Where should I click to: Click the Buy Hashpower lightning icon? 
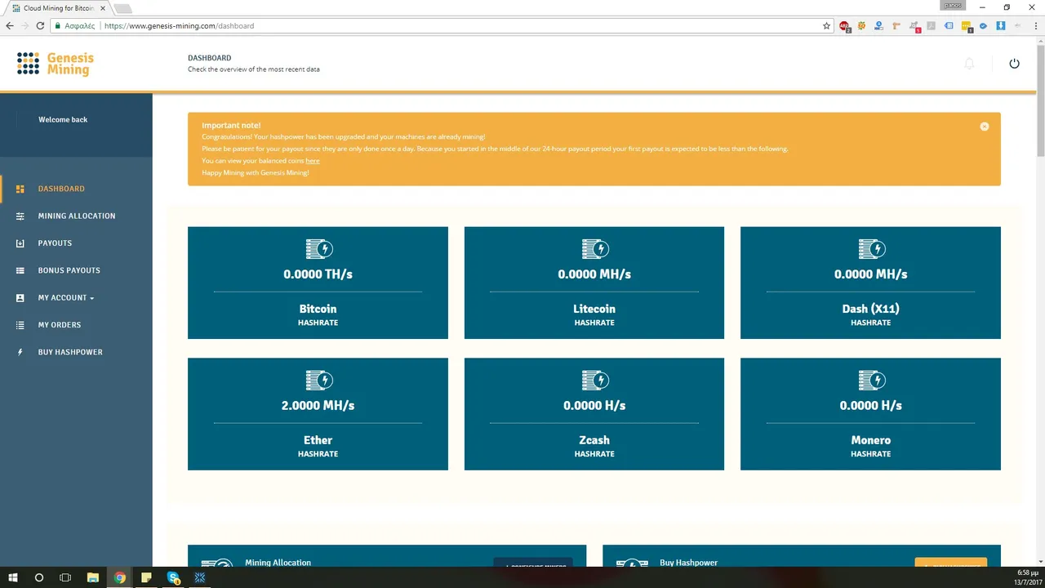(20, 352)
